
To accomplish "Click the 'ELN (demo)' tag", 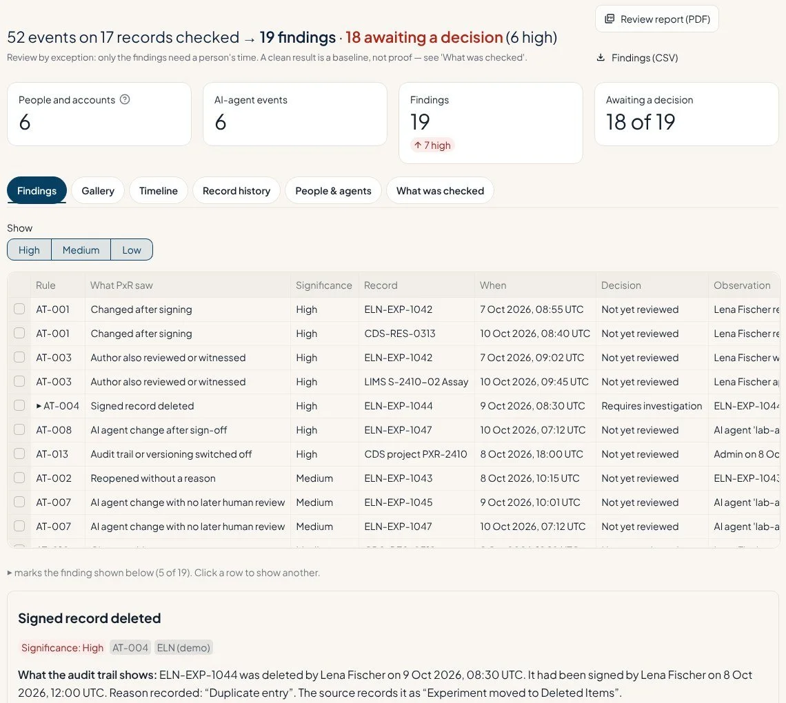I will click(x=183, y=647).
